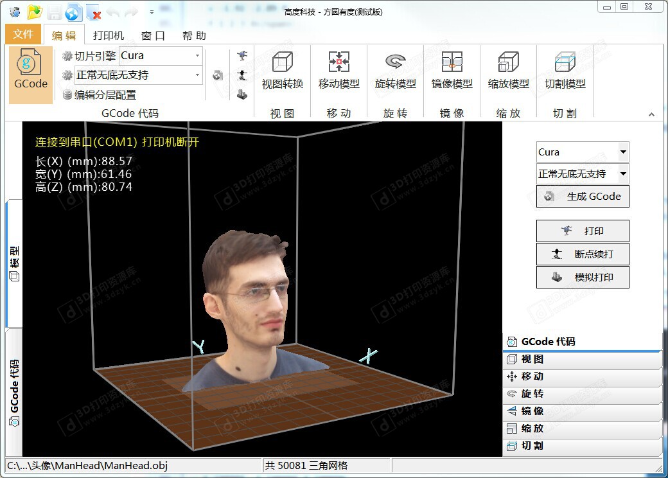Open the 文件 file menu
668x478 pixels.
(23, 34)
